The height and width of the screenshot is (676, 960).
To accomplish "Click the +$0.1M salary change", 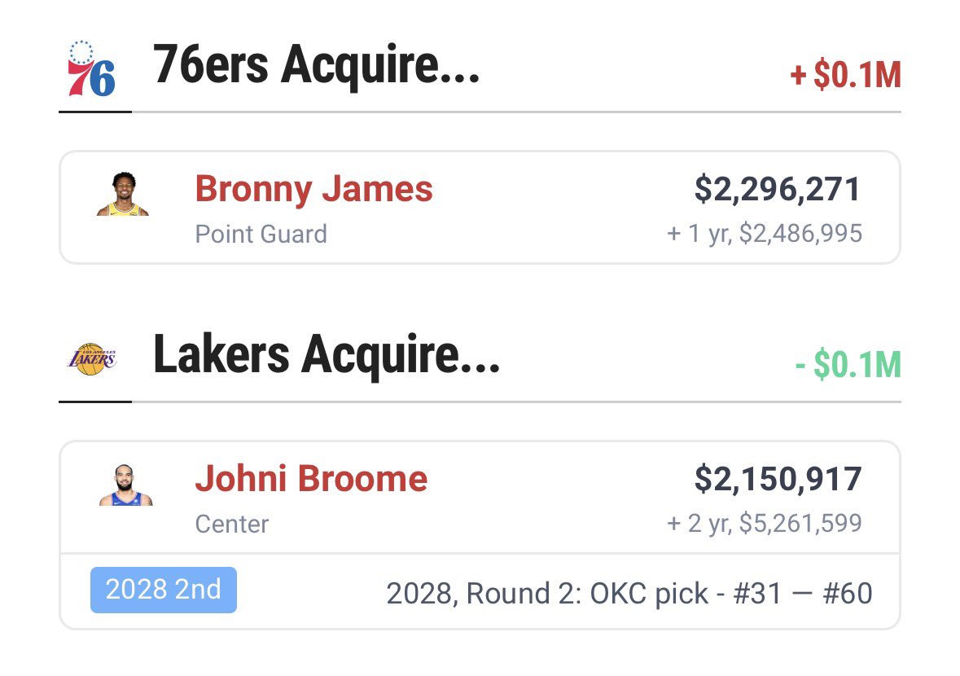I will pyautogui.click(x=845, y=75).
